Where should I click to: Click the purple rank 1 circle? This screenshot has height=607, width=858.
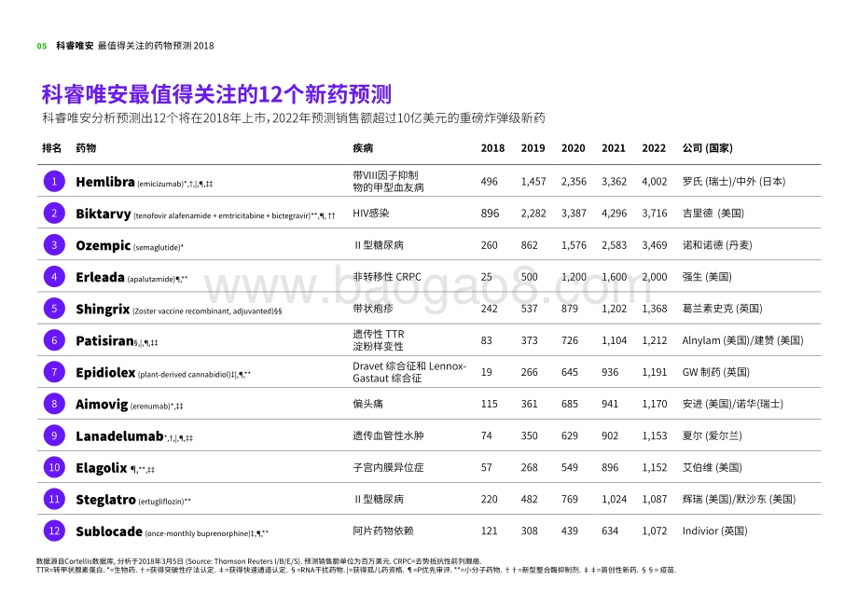tap(54, 182)
